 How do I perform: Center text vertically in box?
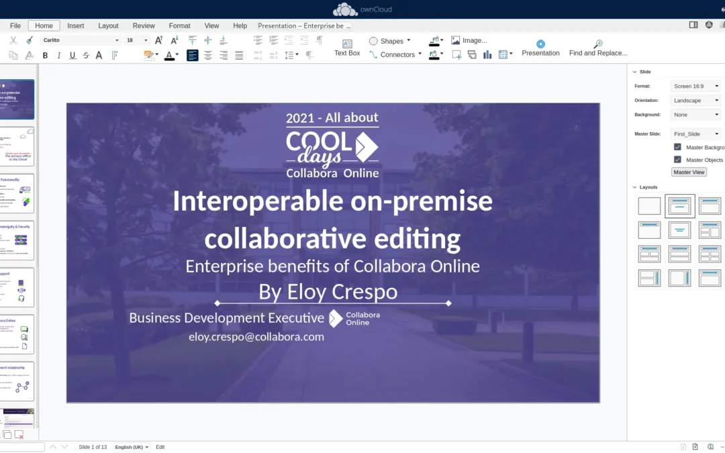pyautogui.click(x=208, y=40)
